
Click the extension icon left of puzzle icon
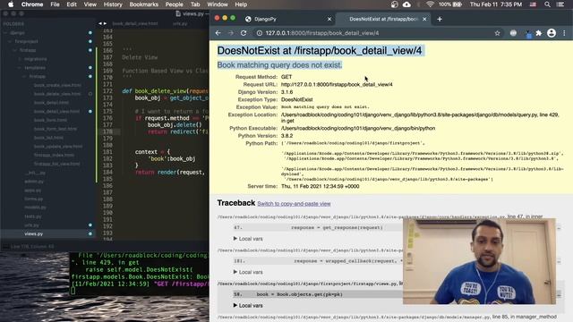point(528,34)
